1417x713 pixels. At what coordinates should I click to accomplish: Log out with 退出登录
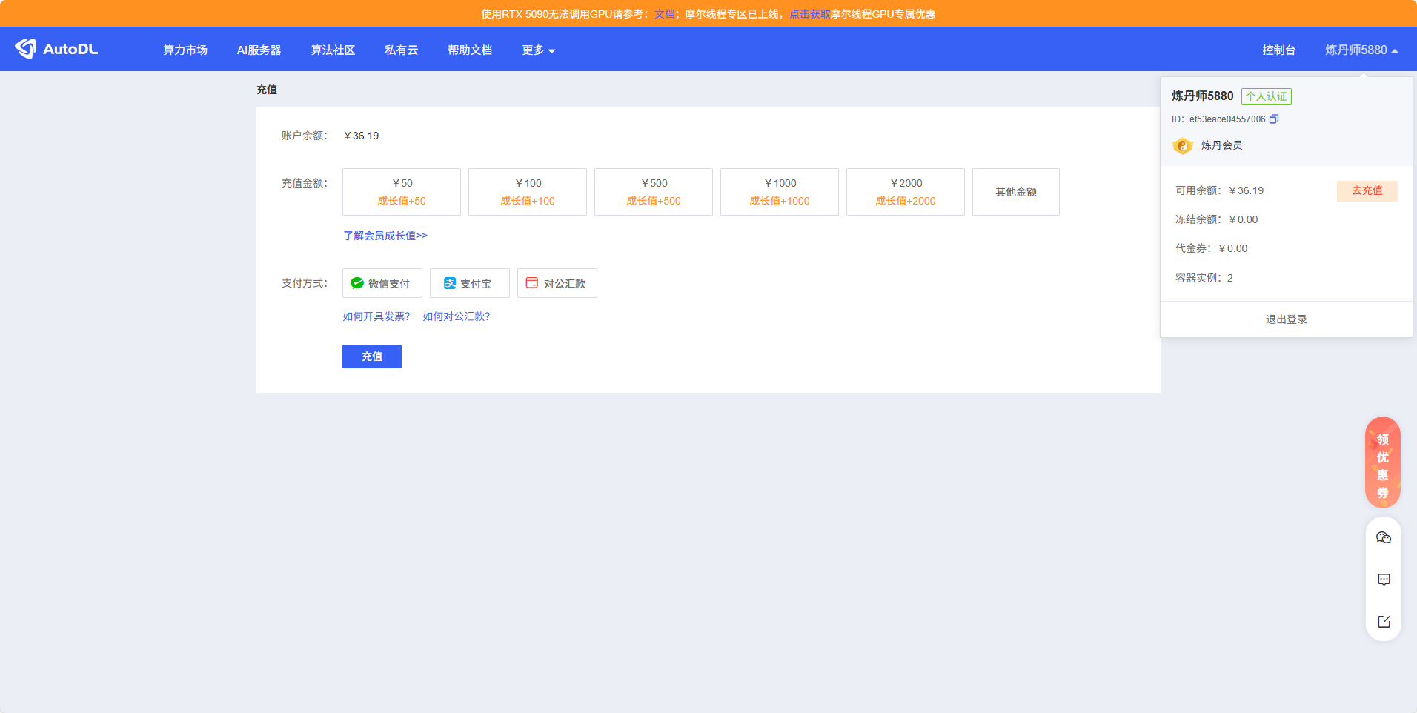tap(1287, 319)
